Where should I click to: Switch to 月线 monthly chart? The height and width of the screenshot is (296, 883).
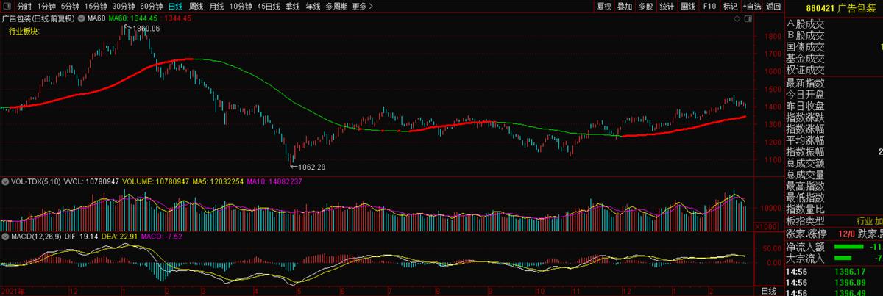click(x=216, y=6)
